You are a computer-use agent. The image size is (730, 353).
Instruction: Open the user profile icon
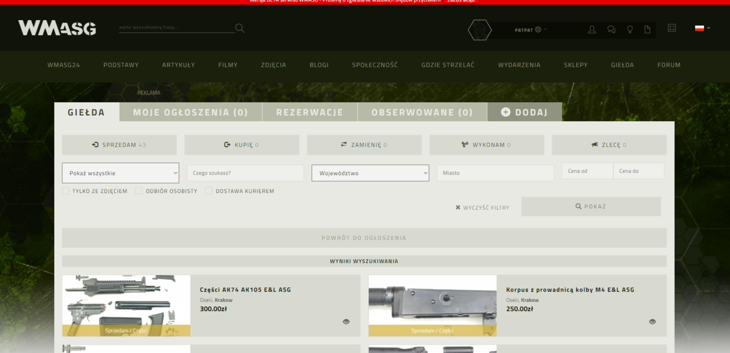point(592,29)
